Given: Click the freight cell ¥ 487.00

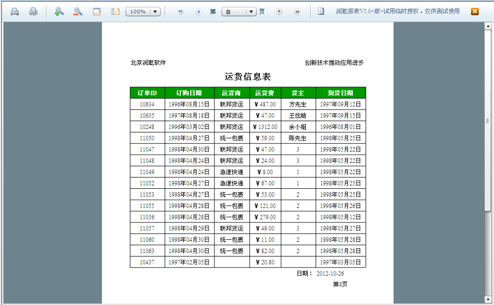Looking at the screenshot, I should coord(265,104).
